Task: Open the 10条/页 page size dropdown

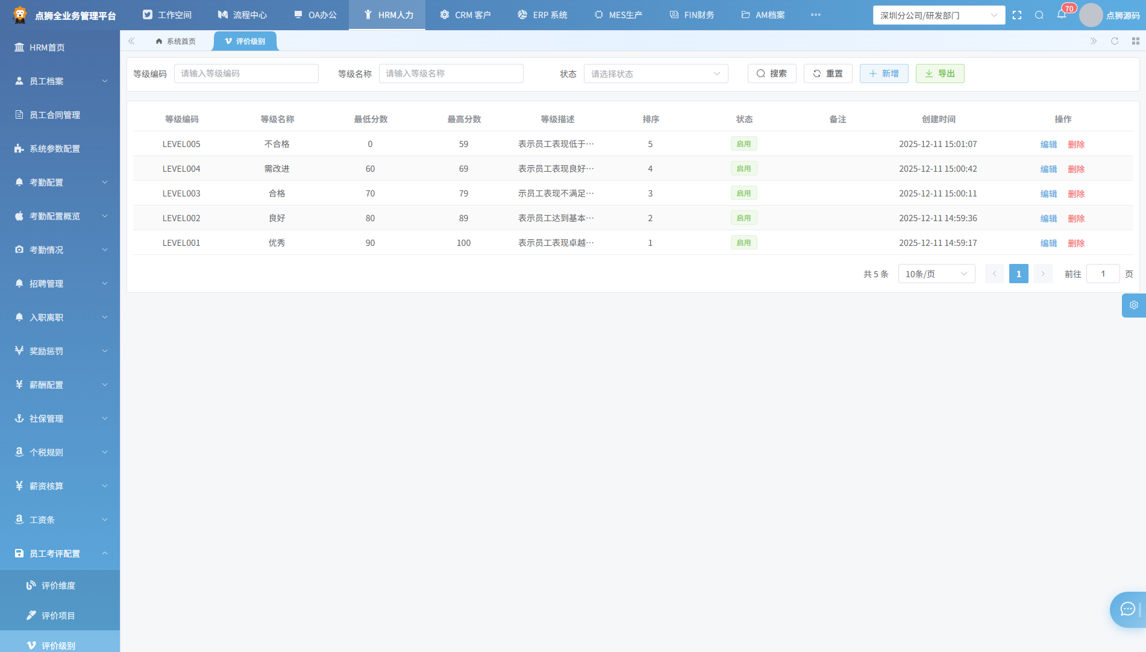Action: coord(936,274)
